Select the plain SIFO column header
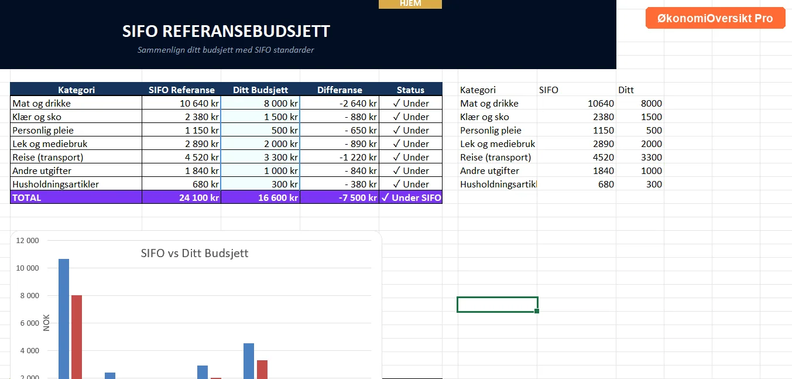 [x=577, y=90]
